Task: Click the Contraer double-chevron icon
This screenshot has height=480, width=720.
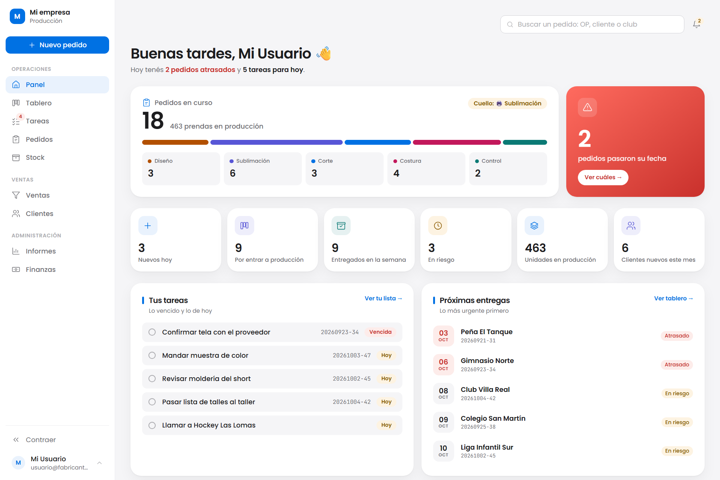Action: click(16, 440)
